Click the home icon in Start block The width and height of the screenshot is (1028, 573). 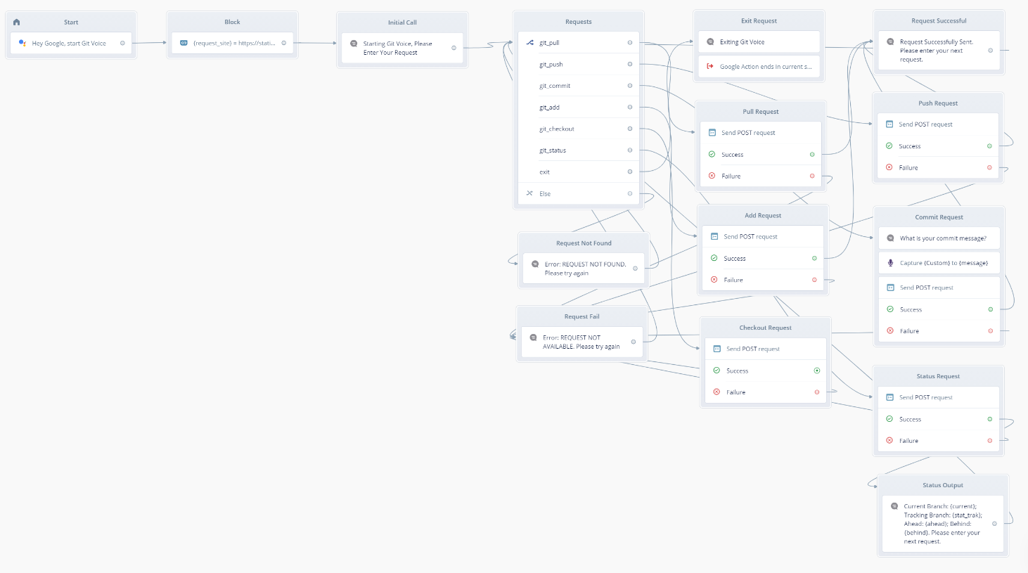coord(17,22)
